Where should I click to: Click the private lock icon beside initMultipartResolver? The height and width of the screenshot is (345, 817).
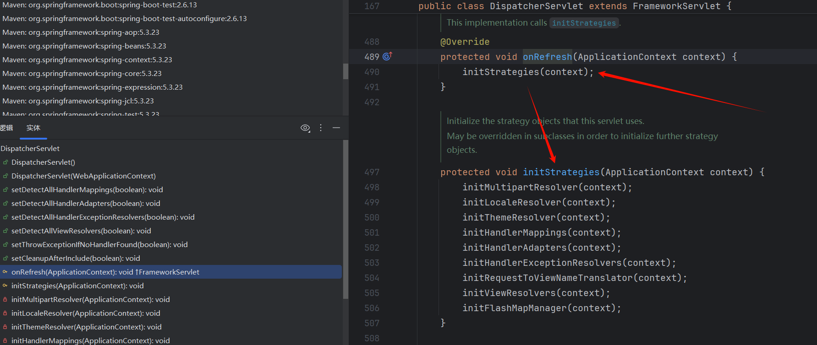point(5,300)
